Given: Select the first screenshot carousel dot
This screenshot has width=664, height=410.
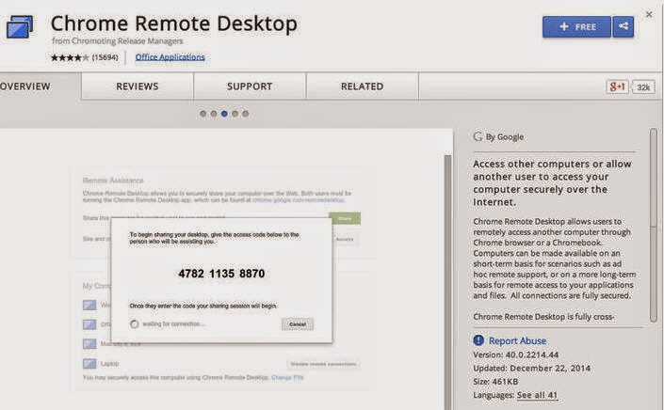Looking at the screenshot, I should 203,114.
